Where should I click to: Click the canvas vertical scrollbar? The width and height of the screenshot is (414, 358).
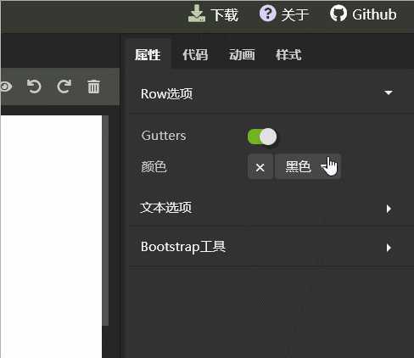tap(105, 221)
